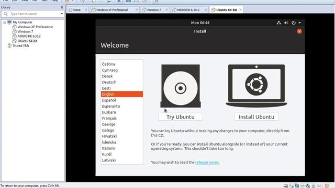Click the hard disk status bar icon
Image resolution: width=335 pixels, height=188 pixels.
286,186
